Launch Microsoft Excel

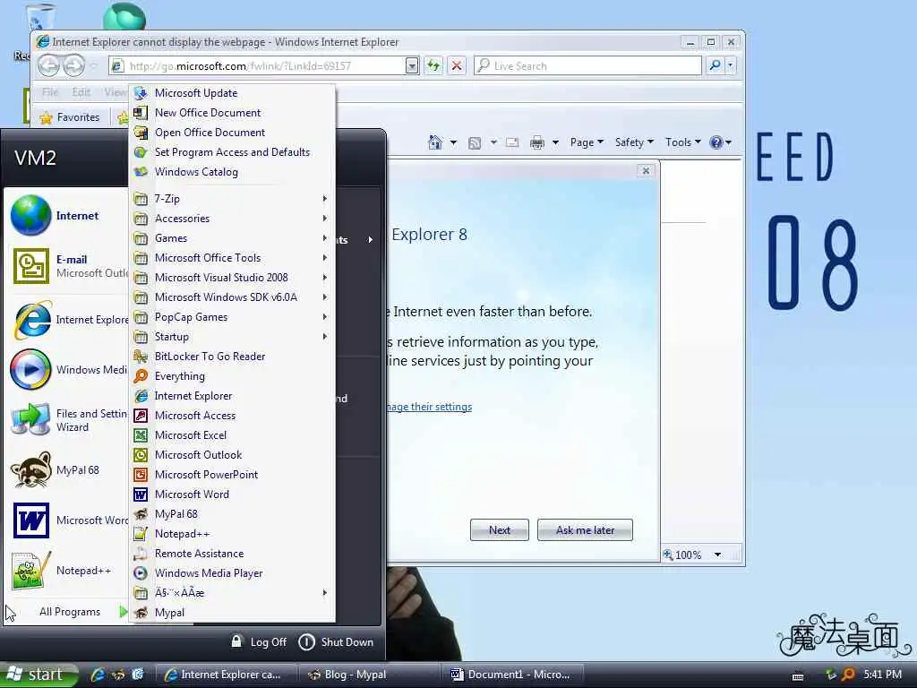point(232,435)
